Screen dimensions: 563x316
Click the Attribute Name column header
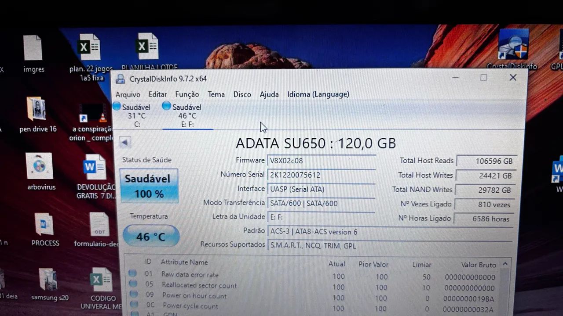184,262
